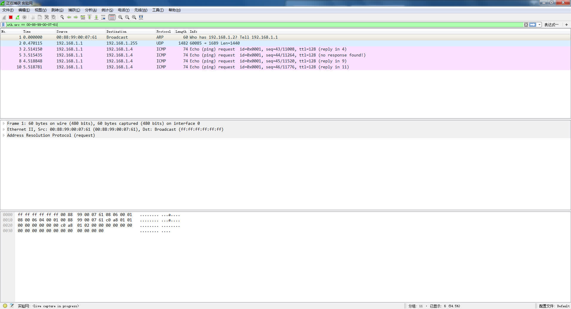Restart the current capture

click(x=18, y=17)
